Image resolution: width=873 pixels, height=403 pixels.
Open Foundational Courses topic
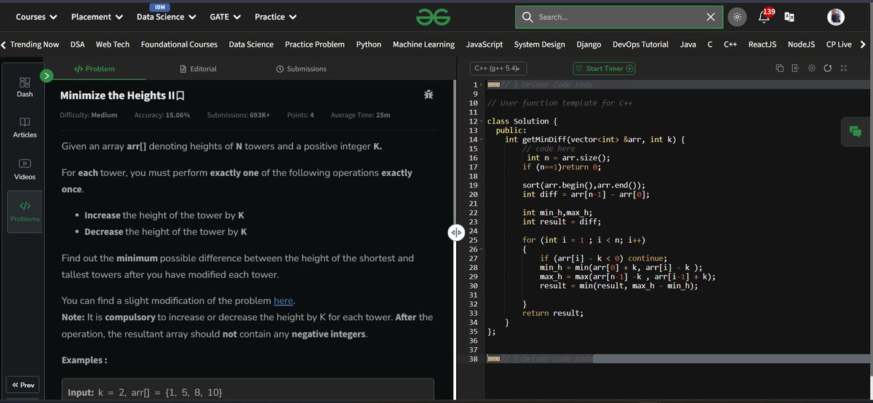point(179,44)
